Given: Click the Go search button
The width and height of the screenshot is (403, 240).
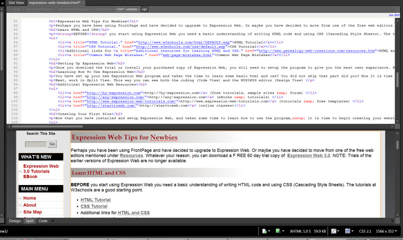Looking at the screenshot, I should tap(52, 144).
